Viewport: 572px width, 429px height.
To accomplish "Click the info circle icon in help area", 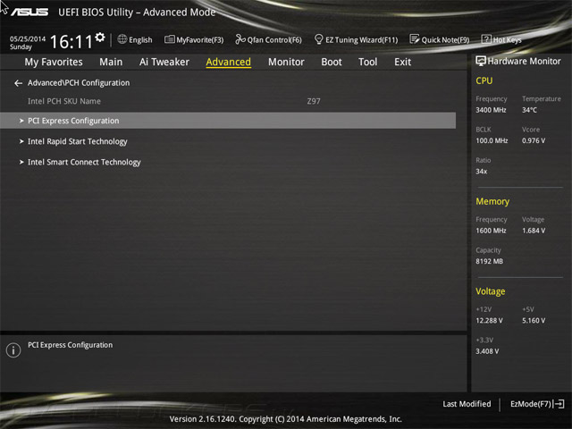I will coord(13,350).
